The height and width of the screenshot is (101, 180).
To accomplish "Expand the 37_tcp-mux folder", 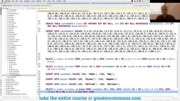I will (6, 12).
